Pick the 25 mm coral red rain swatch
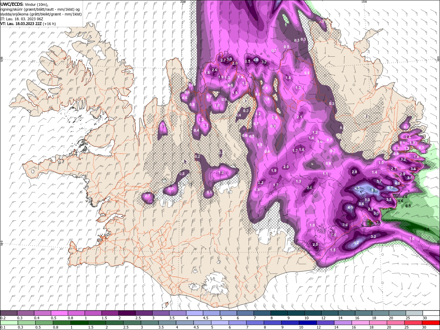This screenshot has width=440, height=330. (413, 323)
